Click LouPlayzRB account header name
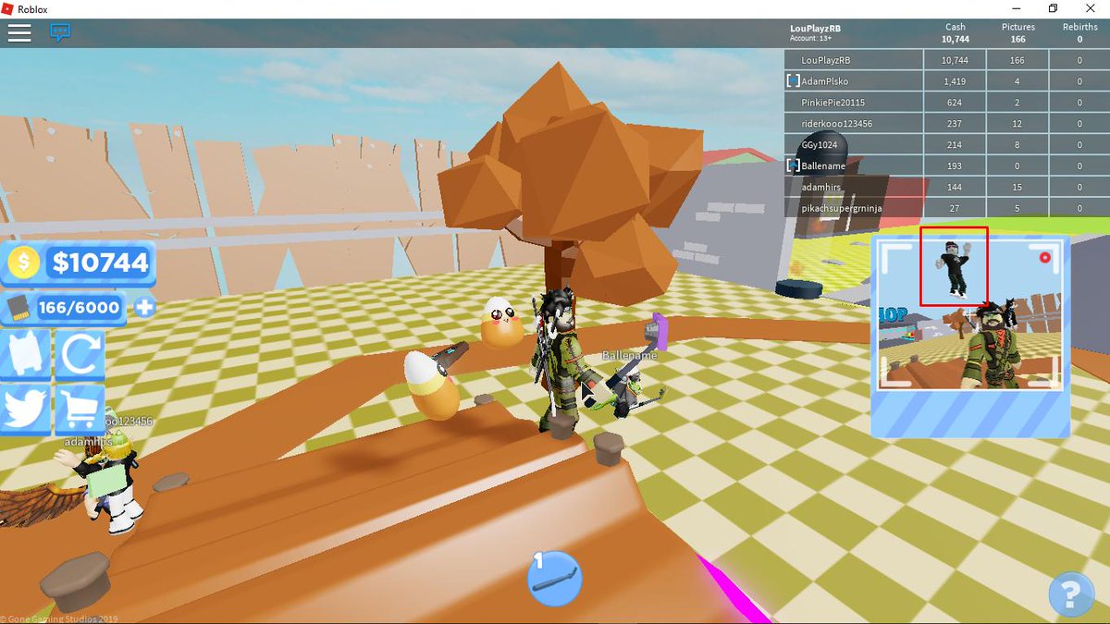The height and width of the screenshot is (624, 1110). click(x=816, y=29)
